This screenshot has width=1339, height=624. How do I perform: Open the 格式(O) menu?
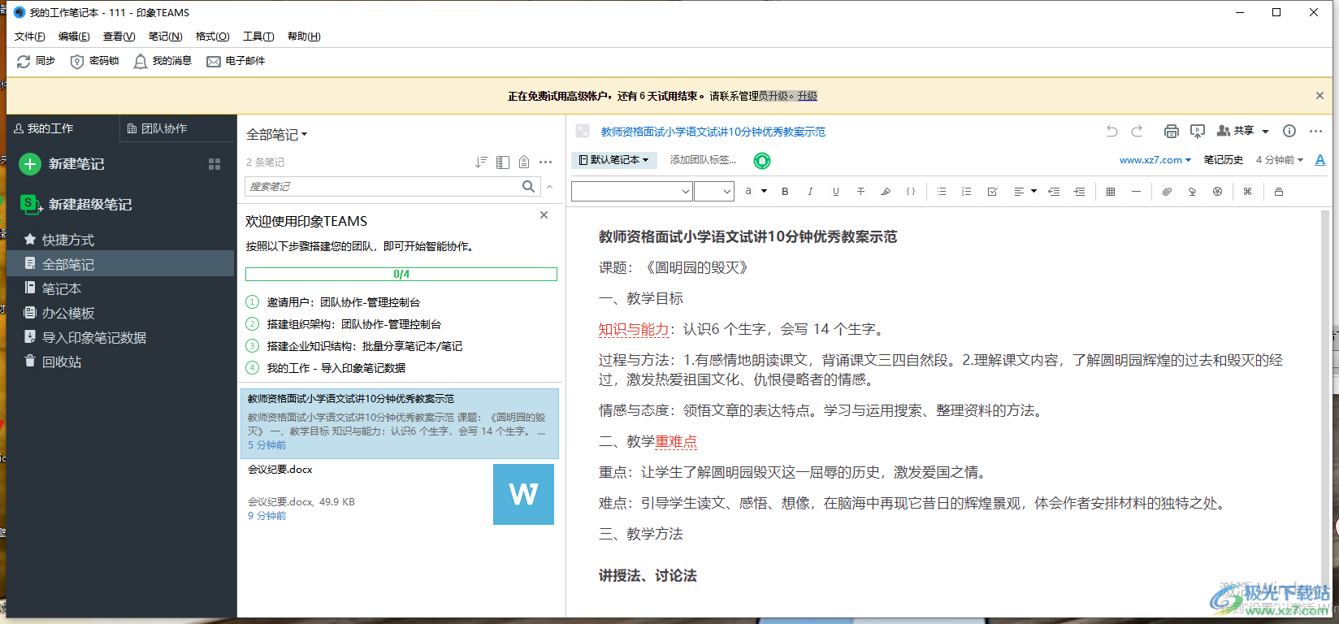212,37
